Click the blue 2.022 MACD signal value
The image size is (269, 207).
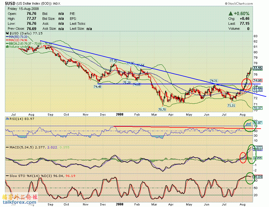coord(52,147)
